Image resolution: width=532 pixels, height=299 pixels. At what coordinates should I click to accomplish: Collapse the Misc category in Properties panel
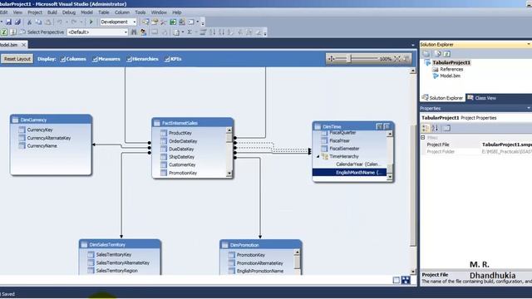tap(423, 138)
